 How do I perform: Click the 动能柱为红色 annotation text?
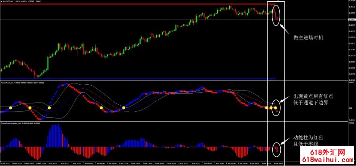click(x=307, y=138)
